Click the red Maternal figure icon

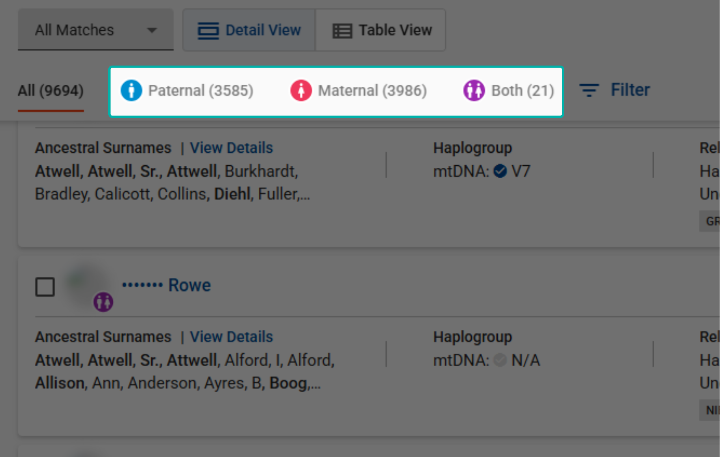[301, 90]
